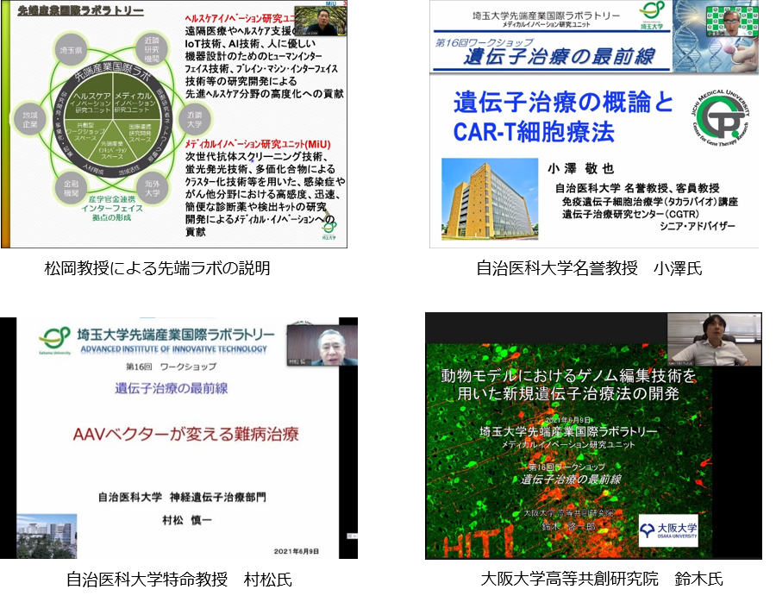This screenshot has height=602, width=776.
Task: Click the text シニア・アドバイザー
Action: tap(698, 226)
